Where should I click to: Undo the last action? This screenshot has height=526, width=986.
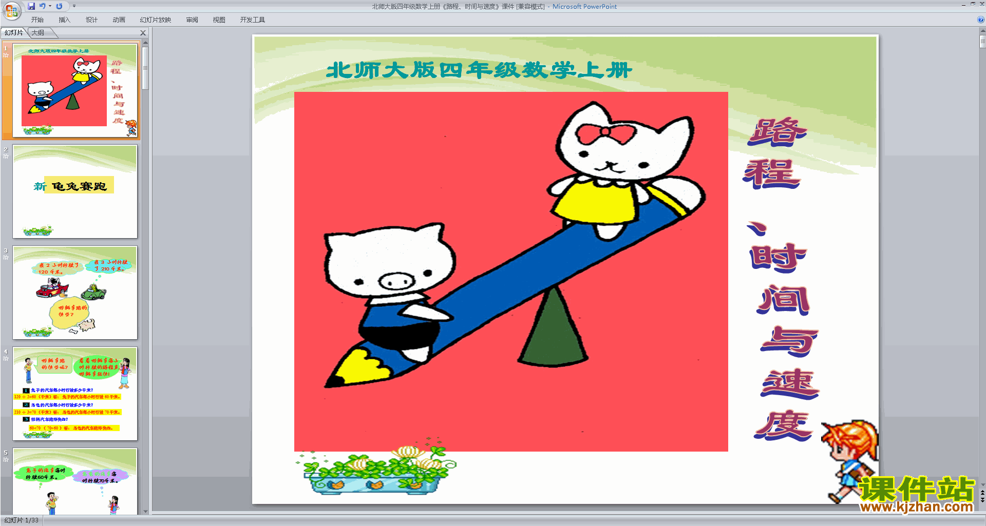pyautogui.click(x=42, y=6)
